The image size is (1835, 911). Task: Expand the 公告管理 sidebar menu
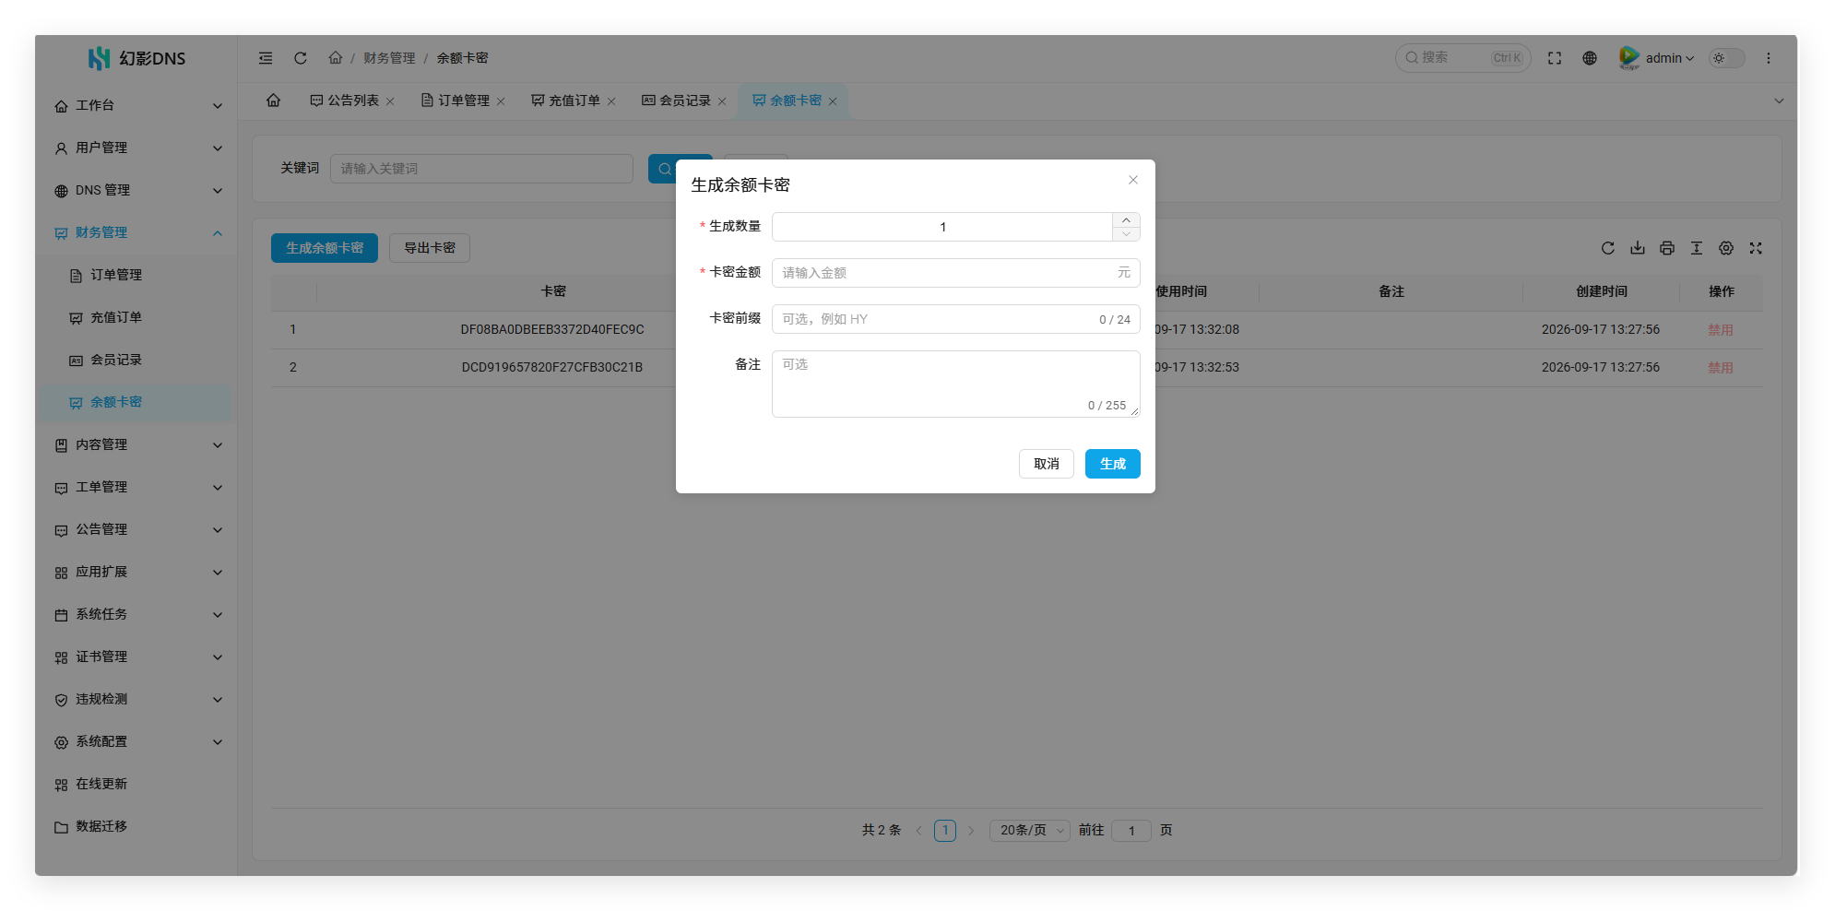coord(137,530)
